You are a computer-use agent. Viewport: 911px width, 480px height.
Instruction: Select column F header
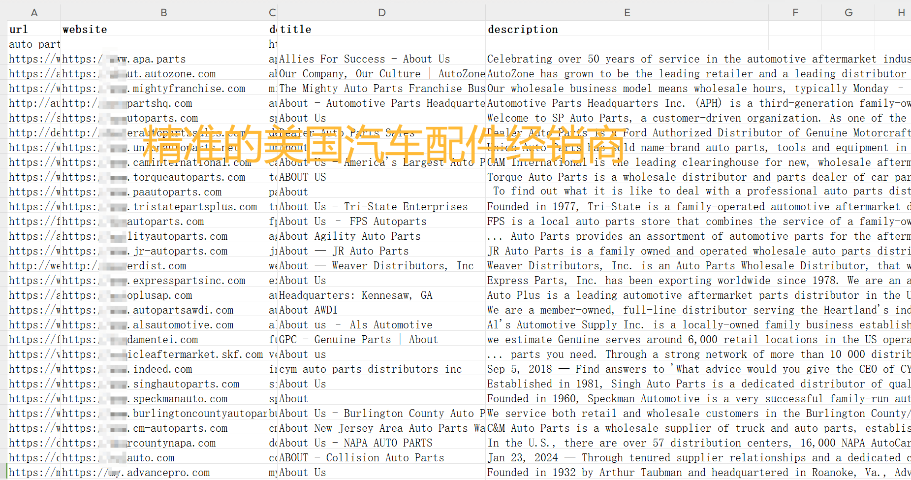tap(795, 12)
